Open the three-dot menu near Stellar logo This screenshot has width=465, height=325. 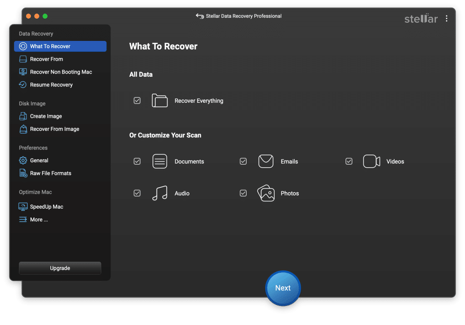[446, 19]
